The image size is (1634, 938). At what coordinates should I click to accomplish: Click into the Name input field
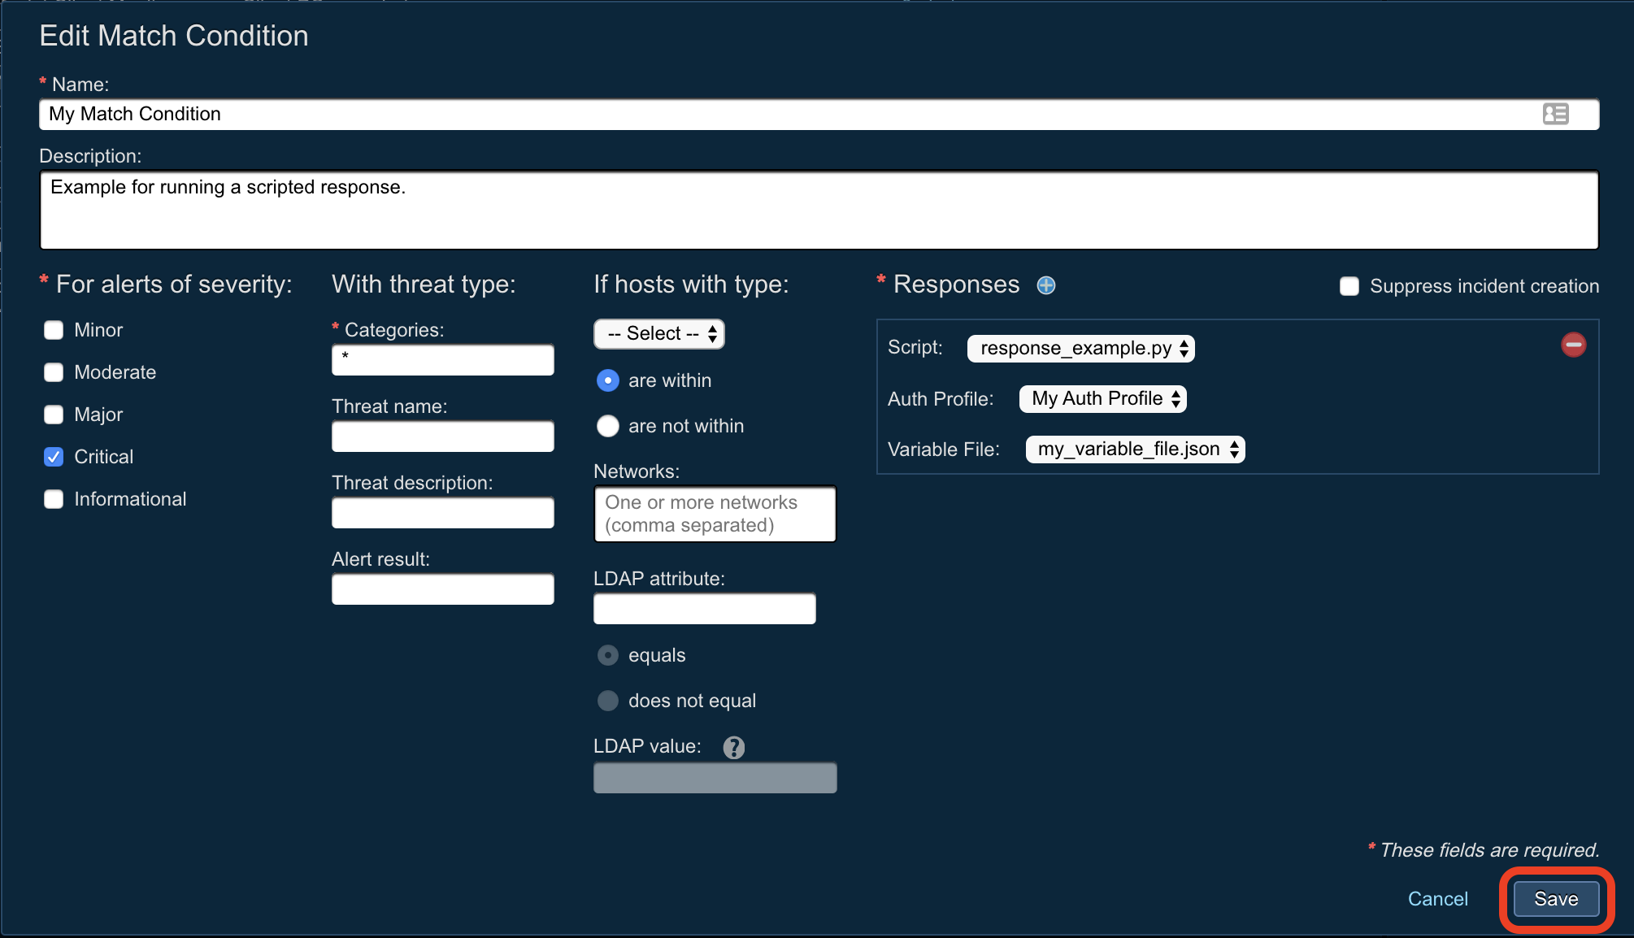tap(819, 114)
